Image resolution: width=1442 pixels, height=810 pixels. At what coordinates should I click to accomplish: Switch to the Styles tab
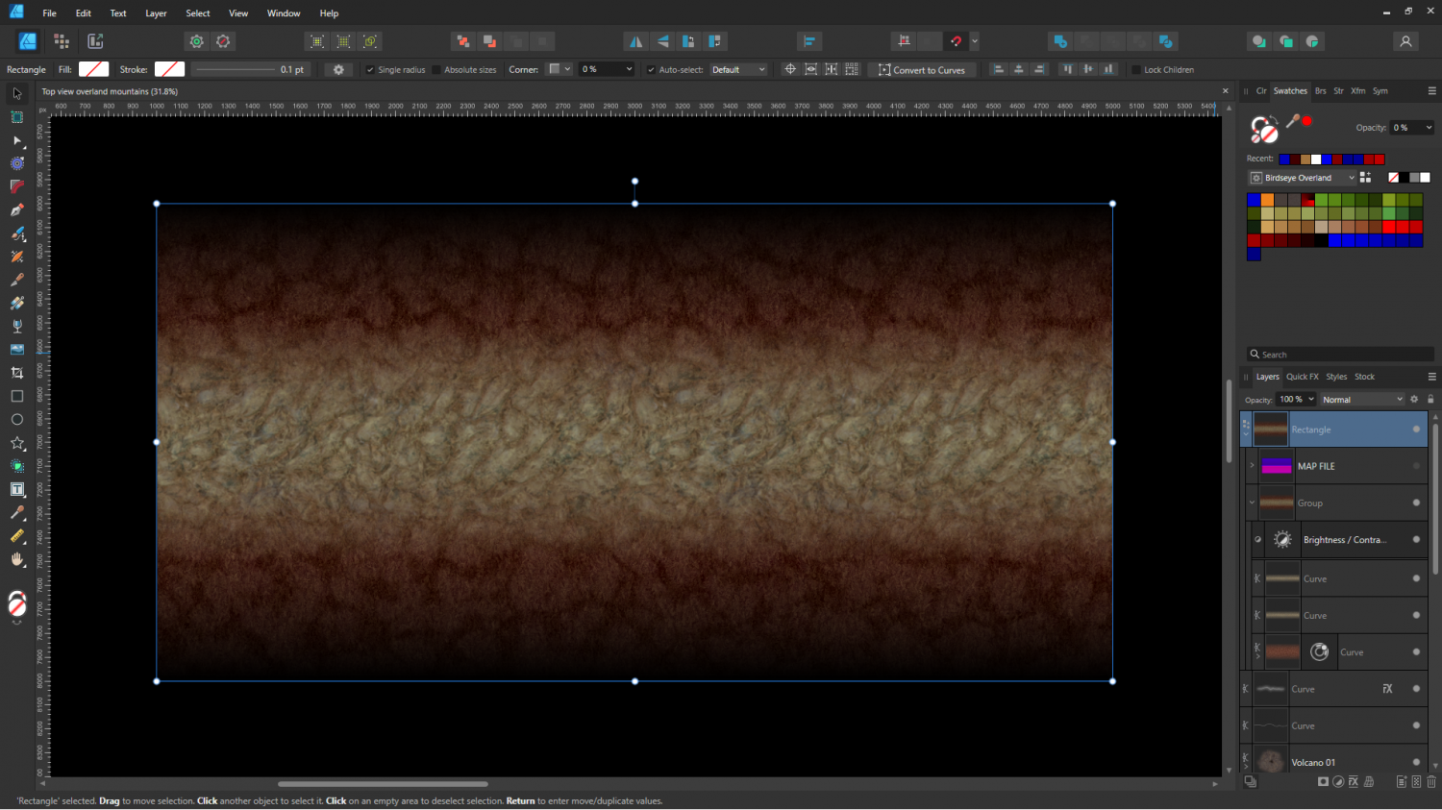[1336, 377]
